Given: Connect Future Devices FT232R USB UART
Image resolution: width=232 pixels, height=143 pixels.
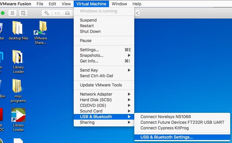Looking at the screenshot, I should tap(182, 122).
